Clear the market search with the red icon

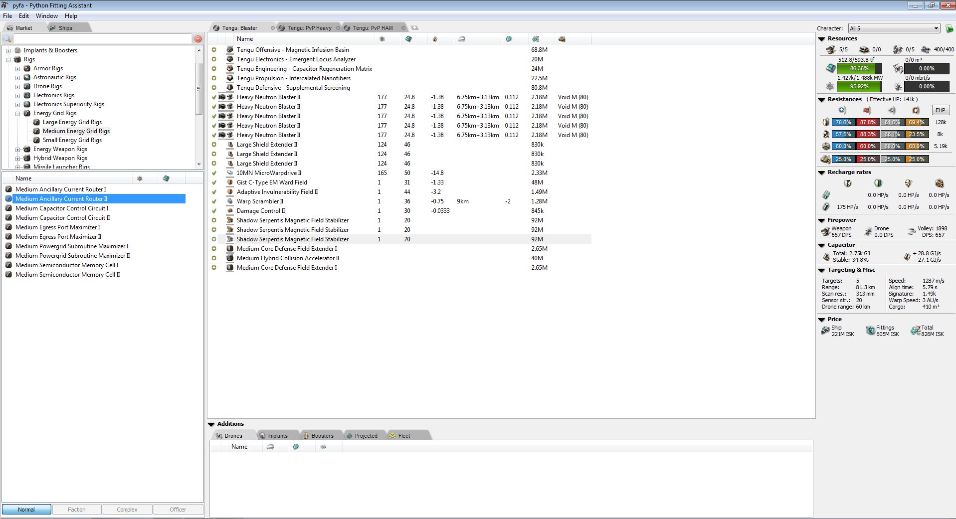coord(198,39)
